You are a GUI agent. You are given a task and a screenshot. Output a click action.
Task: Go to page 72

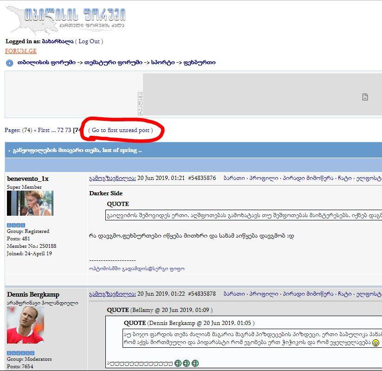60,130
